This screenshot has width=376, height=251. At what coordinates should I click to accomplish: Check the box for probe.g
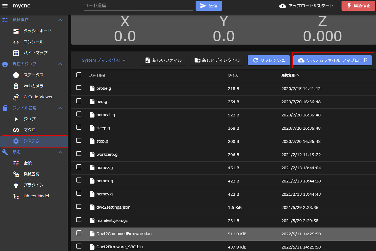(x=79, y=88)
